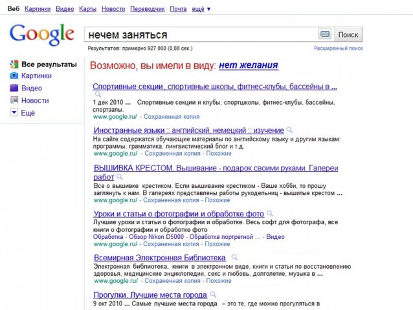Open 'Сохраненная копия' under Уроки и статьи result

[x=171, y=244]
